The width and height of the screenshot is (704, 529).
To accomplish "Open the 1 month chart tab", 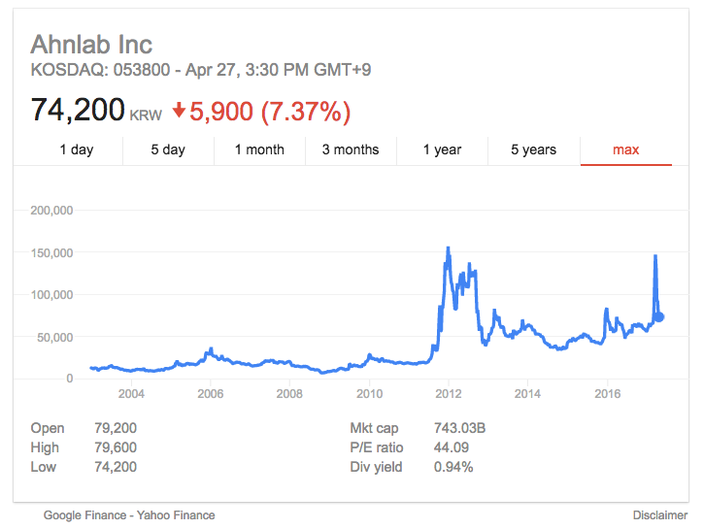I will [x=259, y=149].
